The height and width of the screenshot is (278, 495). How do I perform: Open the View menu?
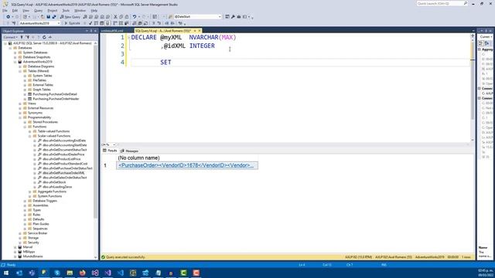[x=26, y=10]
